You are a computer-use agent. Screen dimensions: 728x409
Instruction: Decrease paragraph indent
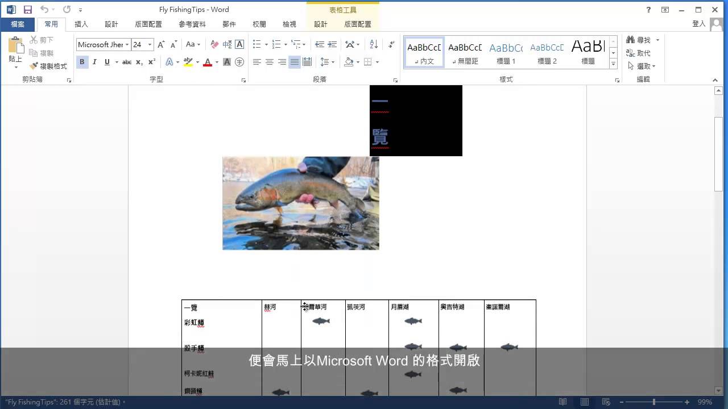click(320, 44)
